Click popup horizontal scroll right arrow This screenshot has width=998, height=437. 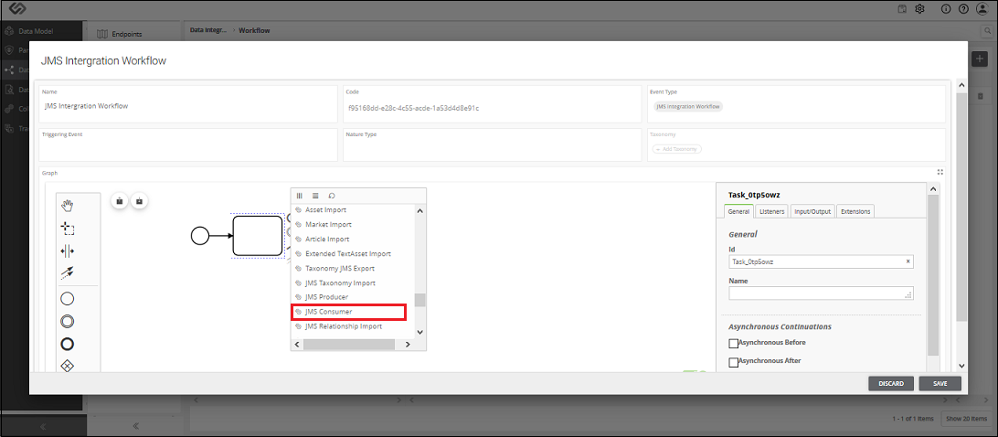pyautogui.click(x=408, y=344)
